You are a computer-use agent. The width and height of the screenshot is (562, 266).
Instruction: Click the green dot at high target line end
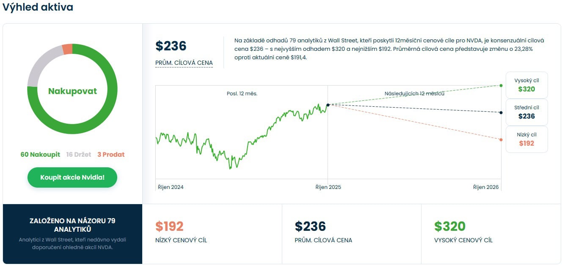[501, 86]
